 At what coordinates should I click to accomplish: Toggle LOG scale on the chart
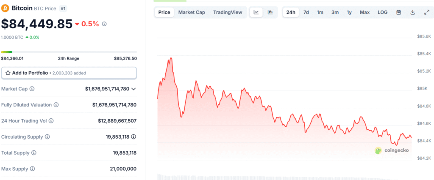coord(383,12)
